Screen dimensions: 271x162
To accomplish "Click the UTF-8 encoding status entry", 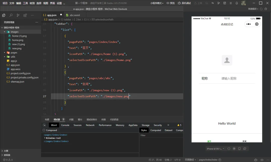I will 177,160.
